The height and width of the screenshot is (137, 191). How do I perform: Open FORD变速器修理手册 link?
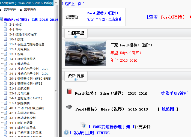point(111,127)
